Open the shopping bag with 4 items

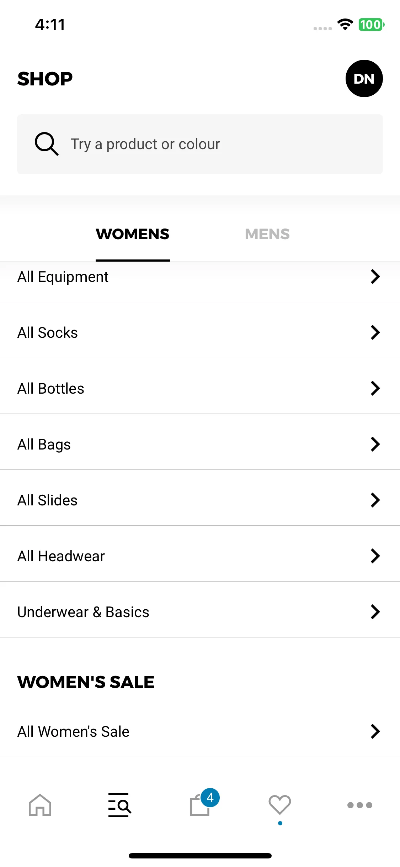coord(204,802)
